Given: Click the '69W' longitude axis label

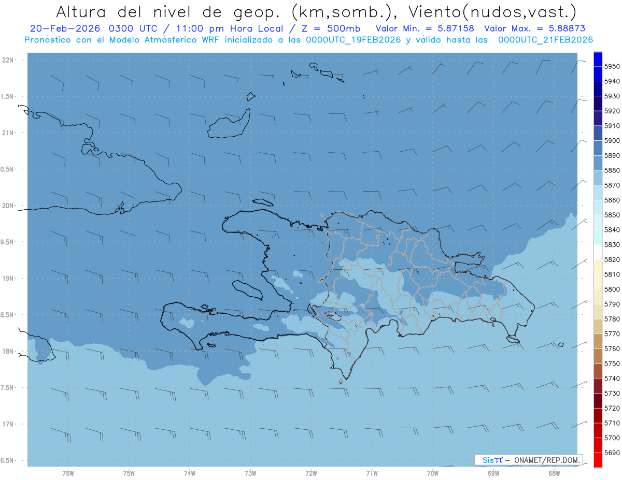Looking at the screenshot, I should point(493,473).
